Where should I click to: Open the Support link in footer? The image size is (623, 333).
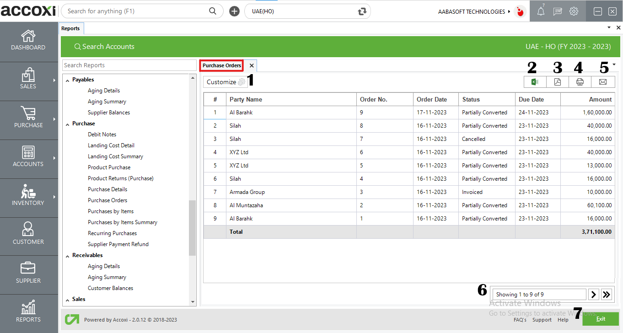[542, 320]
